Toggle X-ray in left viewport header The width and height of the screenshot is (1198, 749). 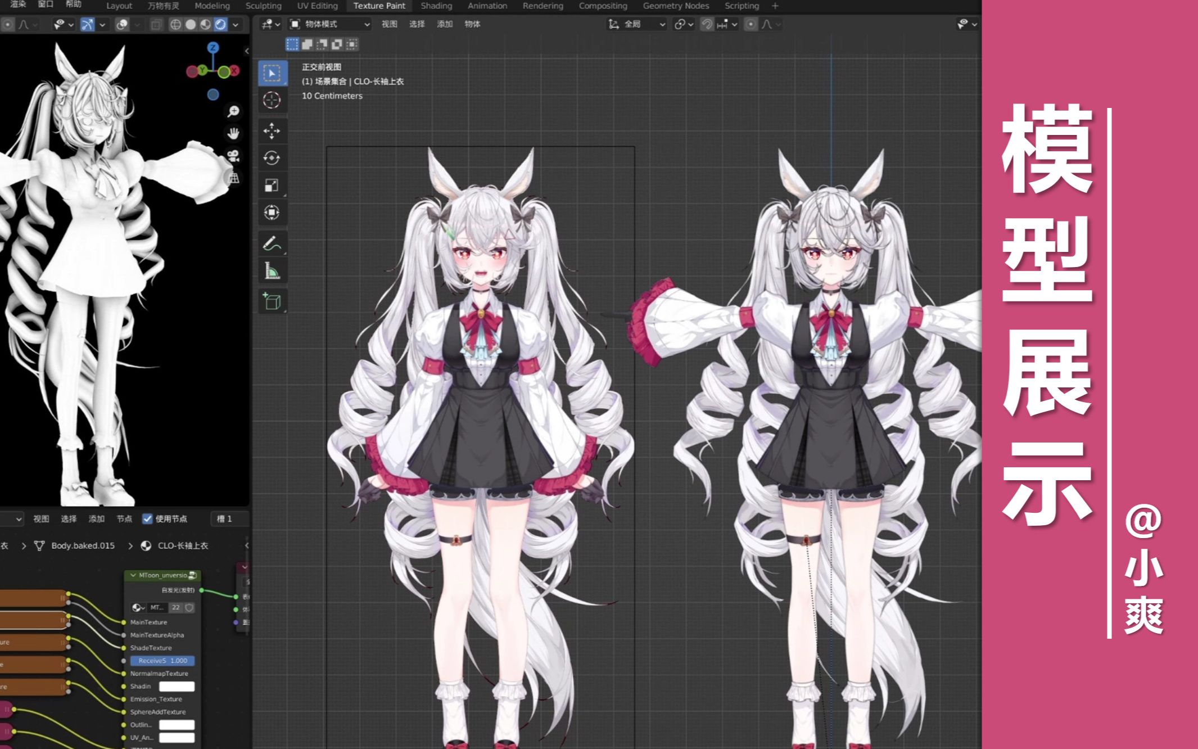point(156,25)
